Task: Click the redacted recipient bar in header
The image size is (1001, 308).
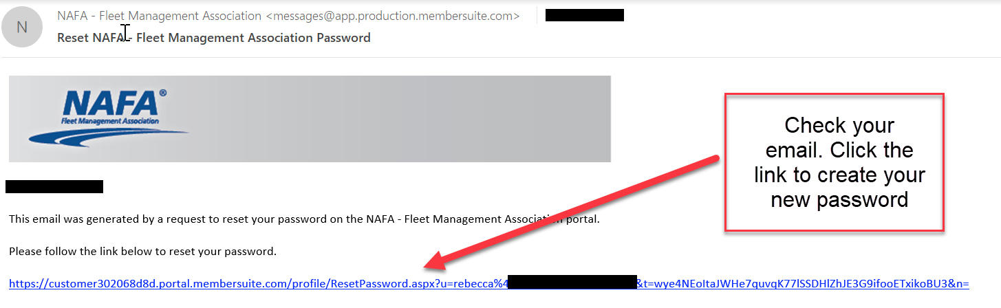Action: click(x=584, y=15)
